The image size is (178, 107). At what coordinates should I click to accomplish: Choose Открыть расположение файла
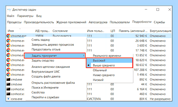53,83
